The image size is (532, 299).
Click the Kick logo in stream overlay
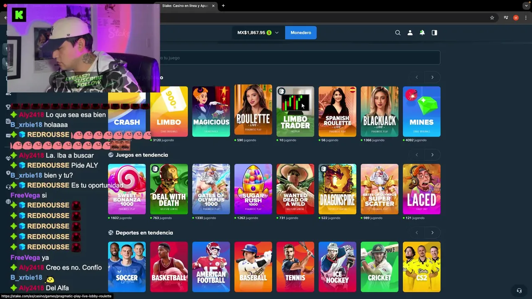(x=20, y=15)
